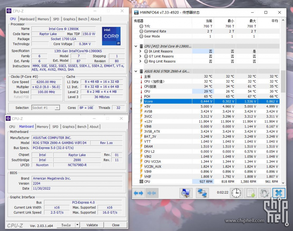293x231 pixels.
Task: Click HWiNFO collapse-columns arrows icon in toolbar
Action: coord(151,193)
